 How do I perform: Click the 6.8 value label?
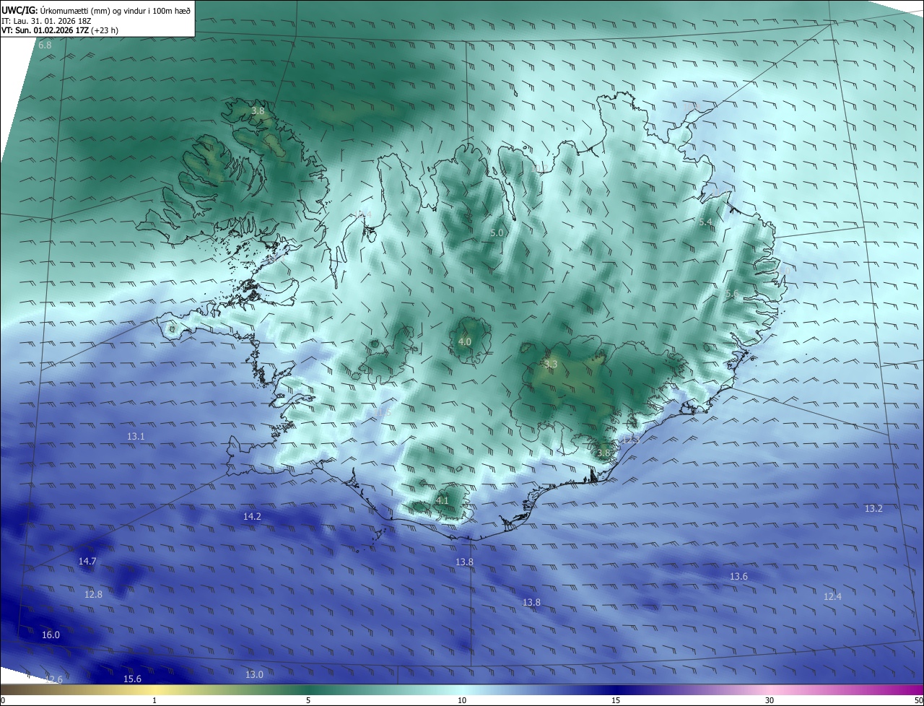(45, 45)
